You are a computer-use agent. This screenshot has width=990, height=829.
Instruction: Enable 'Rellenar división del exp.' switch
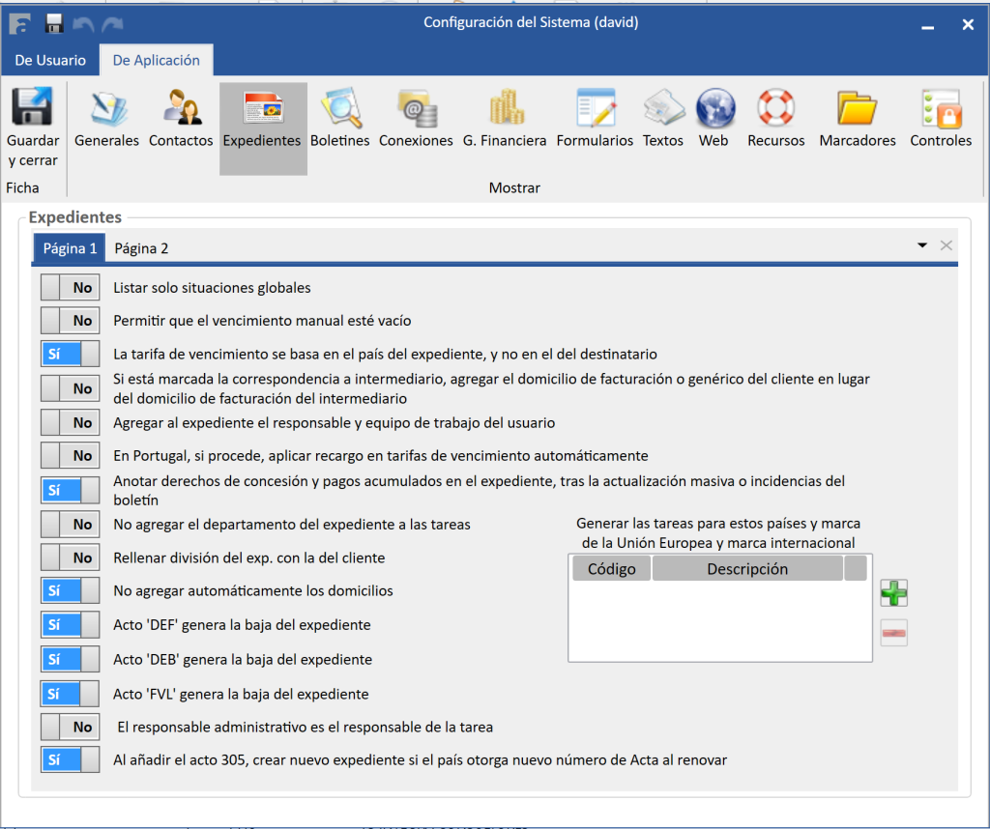click(x=70, y=557)
